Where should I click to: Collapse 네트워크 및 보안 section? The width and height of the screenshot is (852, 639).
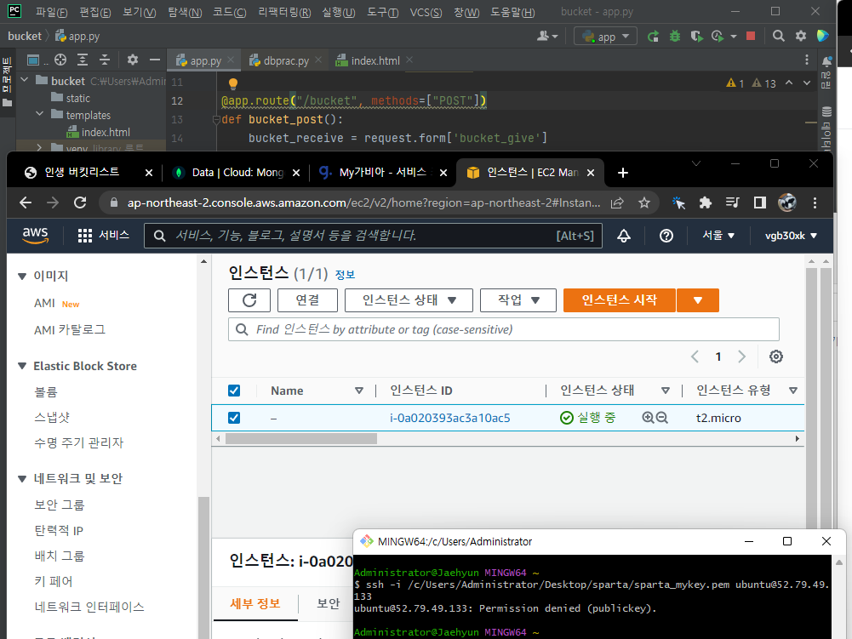22,479
